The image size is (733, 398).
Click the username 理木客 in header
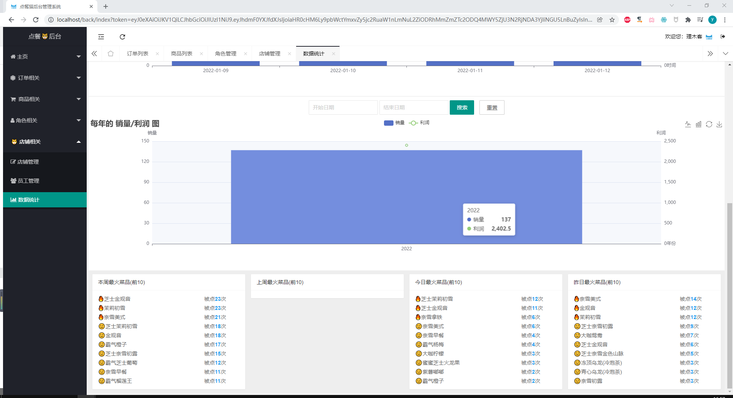694,36
